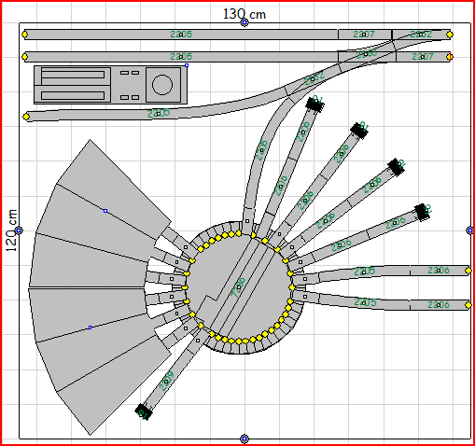Click the blue handle under 130 cm label

244,22
